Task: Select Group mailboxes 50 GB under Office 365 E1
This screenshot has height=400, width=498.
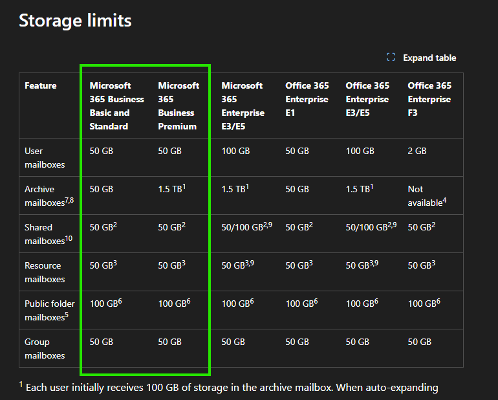Action: (298, 342)
